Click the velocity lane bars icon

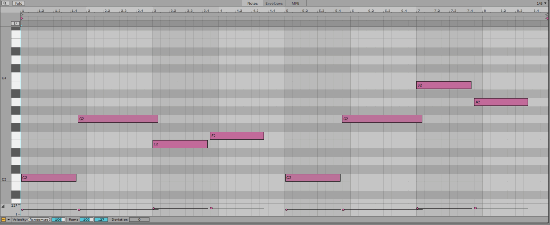pyautogui.click(x=3, y=207)
